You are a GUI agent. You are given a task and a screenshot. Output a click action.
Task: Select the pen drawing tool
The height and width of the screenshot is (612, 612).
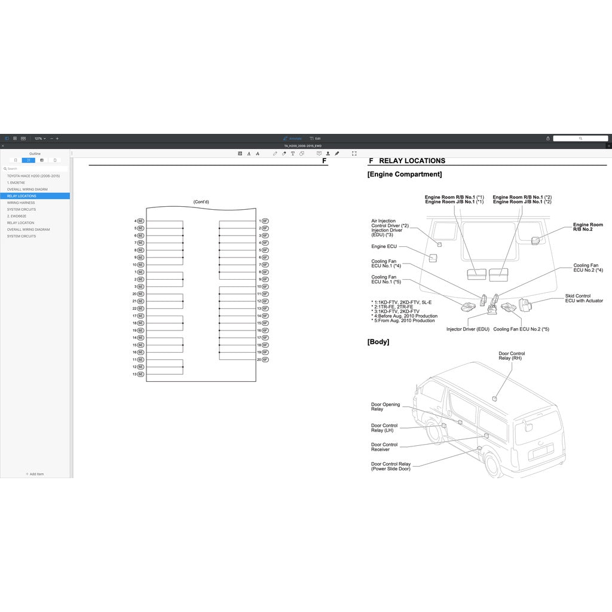(275, 154)
